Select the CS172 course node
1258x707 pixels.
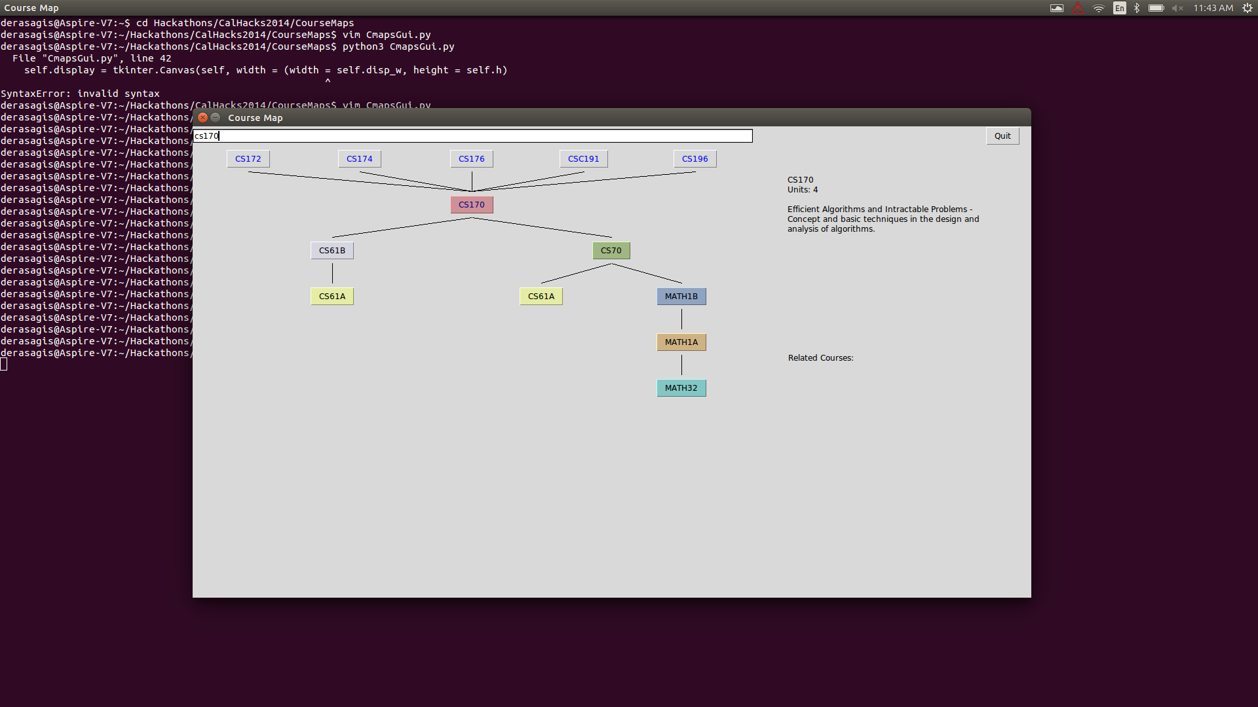click(x=248, y=159)
